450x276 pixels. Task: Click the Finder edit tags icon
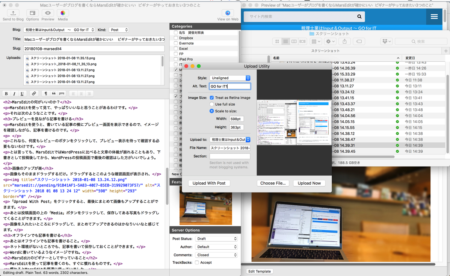point(359,42)
